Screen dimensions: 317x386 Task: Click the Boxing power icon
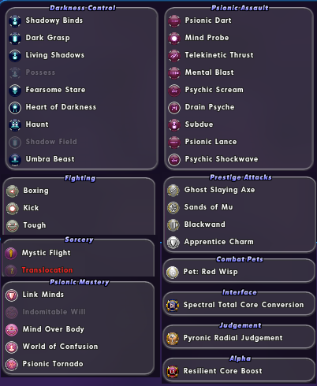(x=13, y=191)
